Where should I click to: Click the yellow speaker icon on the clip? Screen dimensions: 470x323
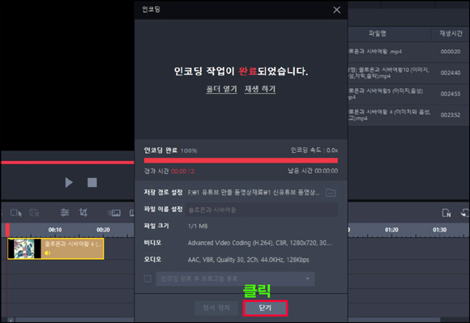click(x=47, y=253)
